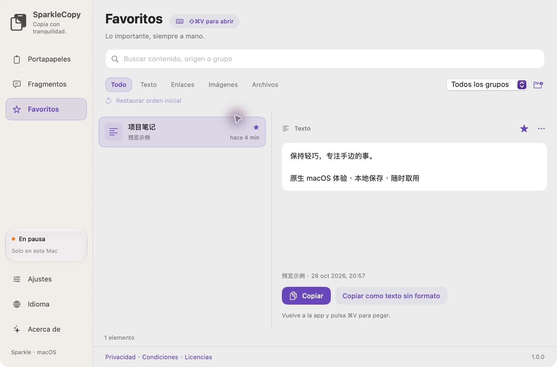Select the Todo filter tab
Screen dimensions: 557x367
coord(118,85)
